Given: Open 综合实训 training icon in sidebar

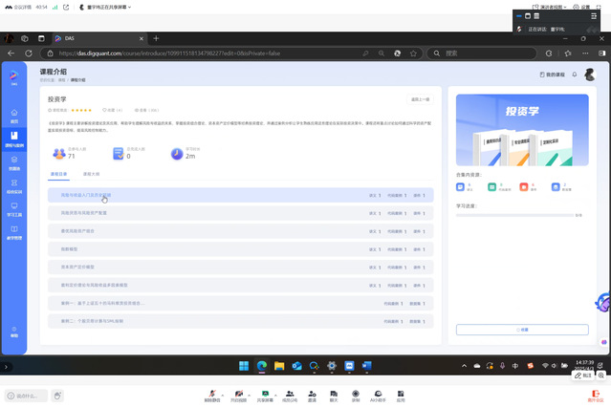Looking at the screenshot, I should 13,187.
